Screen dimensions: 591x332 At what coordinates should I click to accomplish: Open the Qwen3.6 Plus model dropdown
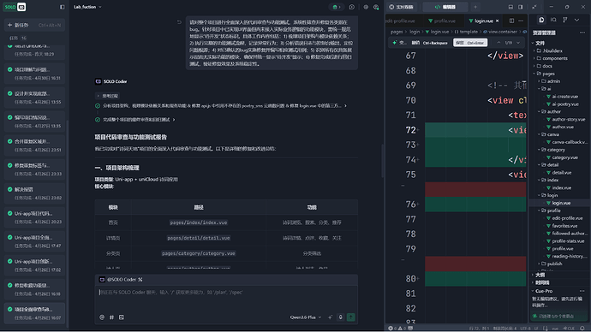306,317
